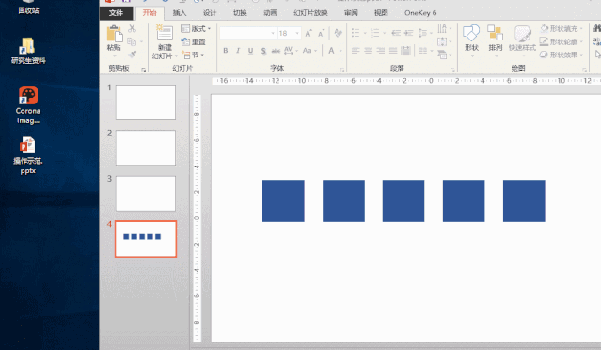Open the 形状效果 shape effects dropdown
Viewport: 601px width, 350px height.
click(561, 55)
